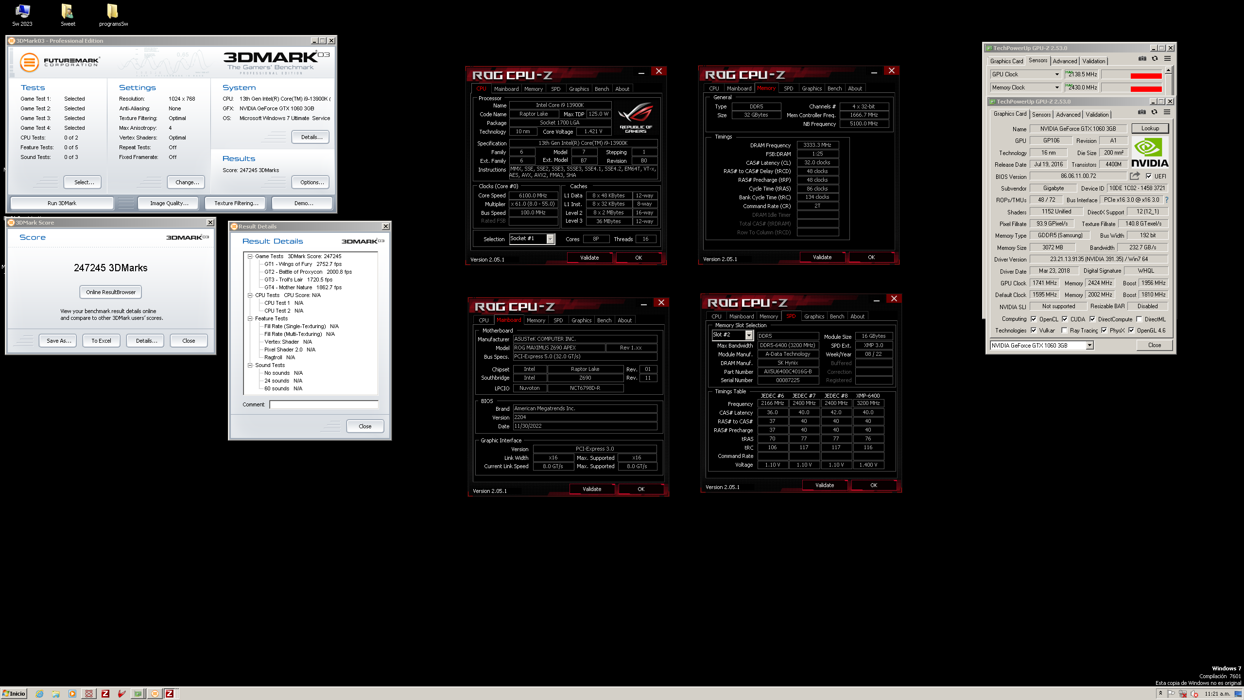Click screenshot camera icon in GPU-Z Sensors window
1244x700 pixels.
click(1142, 59)
